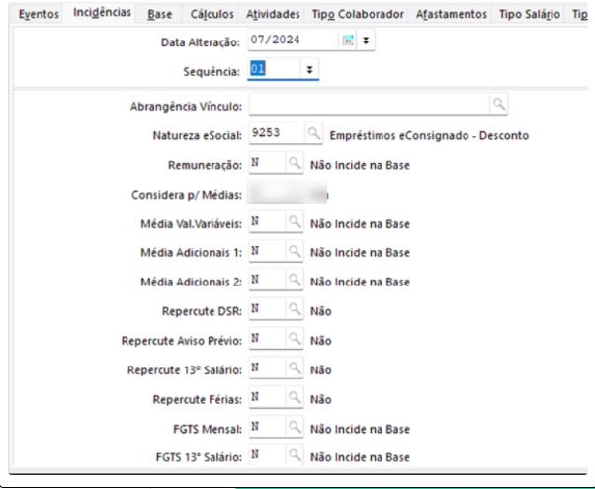Expand the Sequência dropdown arrow
The height and width of the screenshot is (489, 595).
pyautogui.click(x=309, y=69)
